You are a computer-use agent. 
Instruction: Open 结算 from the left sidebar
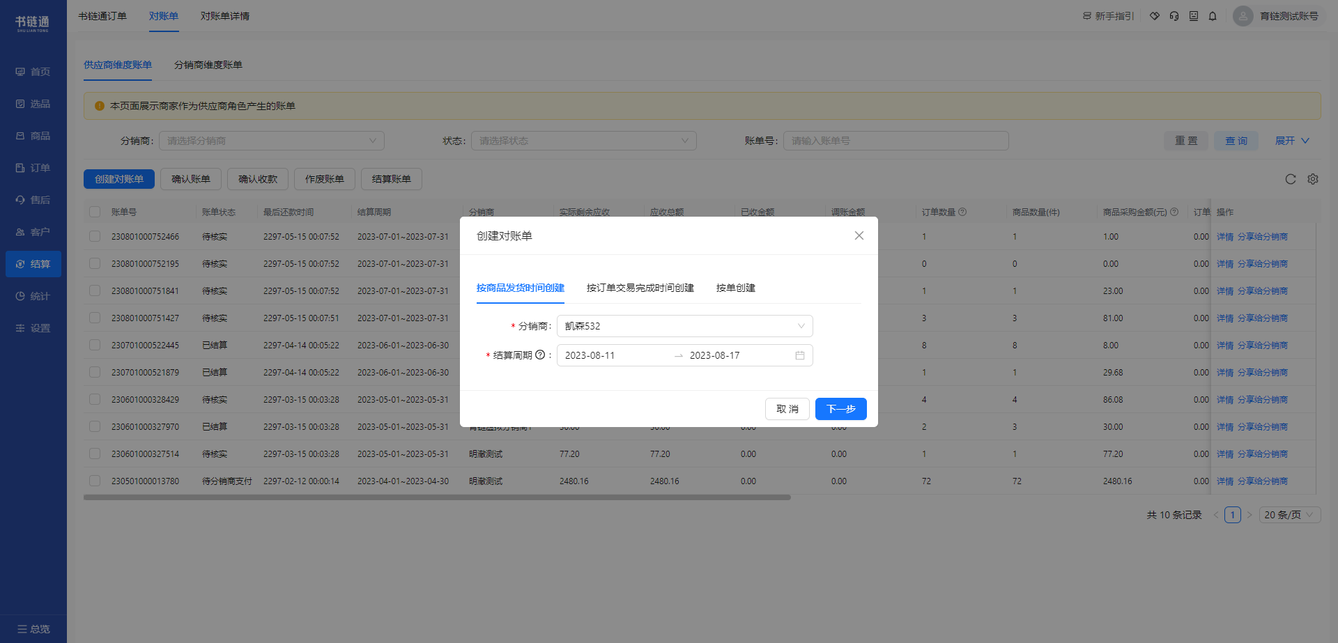[x=33, y=264]
